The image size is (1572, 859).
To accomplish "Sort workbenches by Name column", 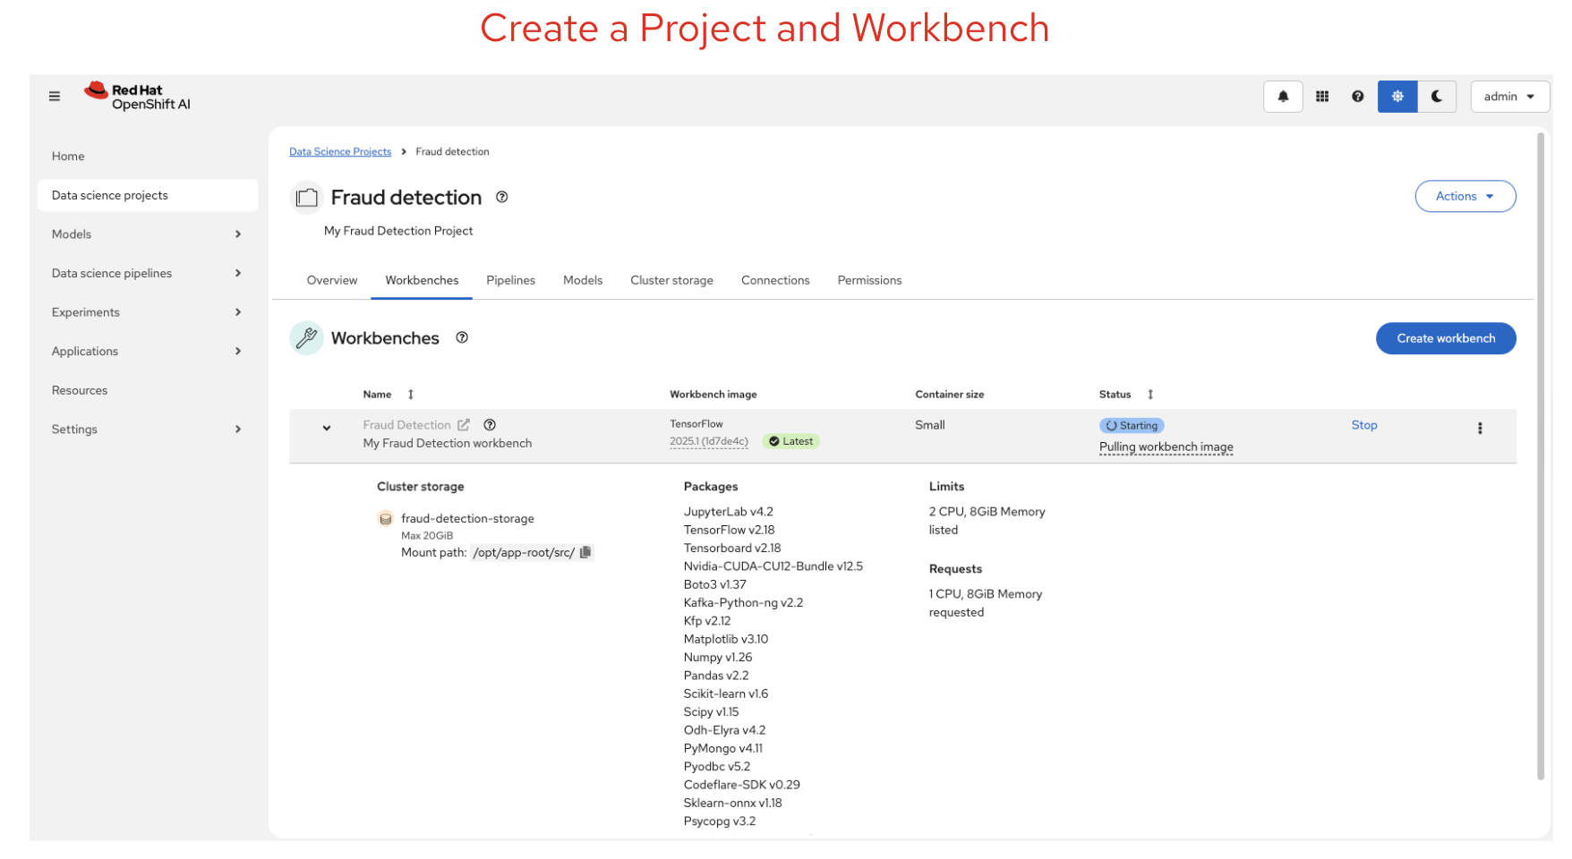I will click(x=410, y=394).
